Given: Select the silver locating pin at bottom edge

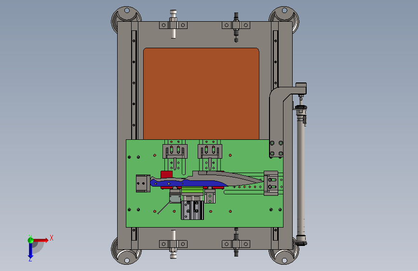Looking at the screenshot, I should pyautogui.click(x=173, y=244).
